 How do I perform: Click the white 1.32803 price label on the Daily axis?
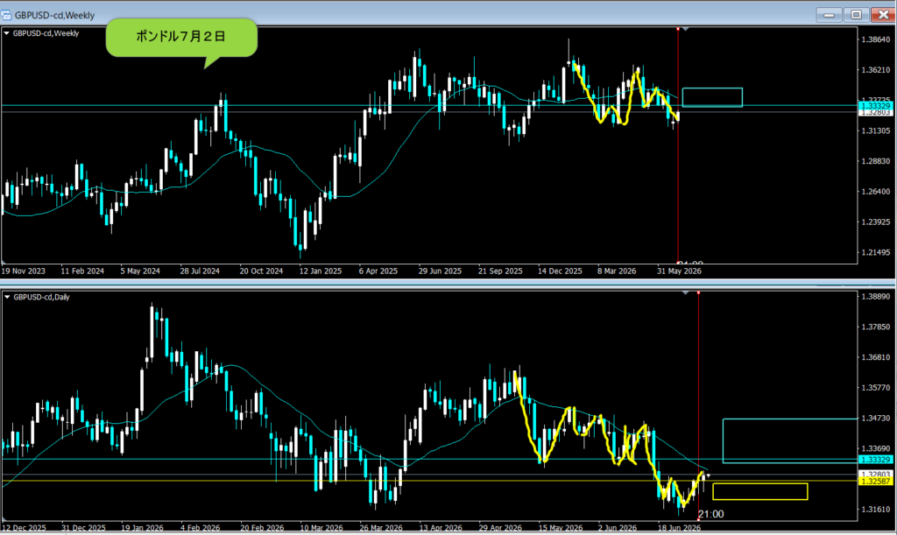(x=876, y=475)
